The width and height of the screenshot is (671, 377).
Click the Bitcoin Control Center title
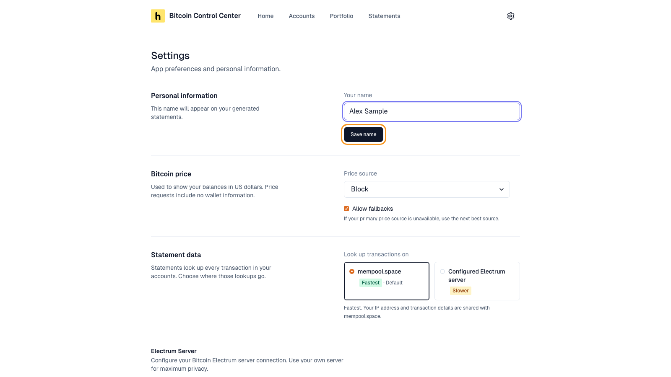(205, 16)
